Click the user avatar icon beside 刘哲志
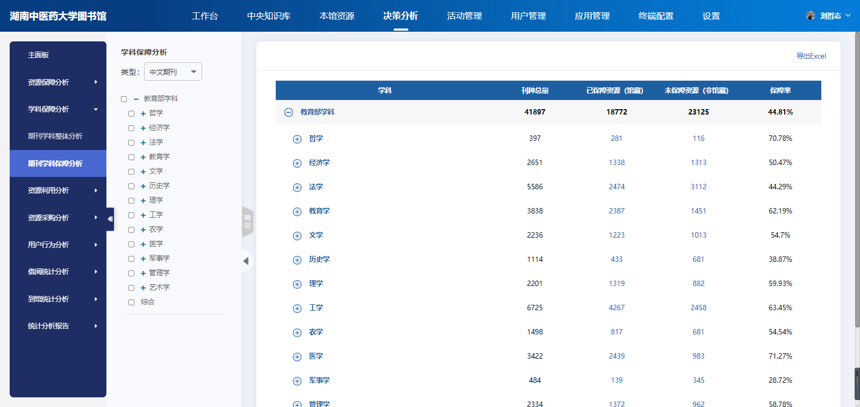This screenshot has height=407, width=860. pos(811,16)
